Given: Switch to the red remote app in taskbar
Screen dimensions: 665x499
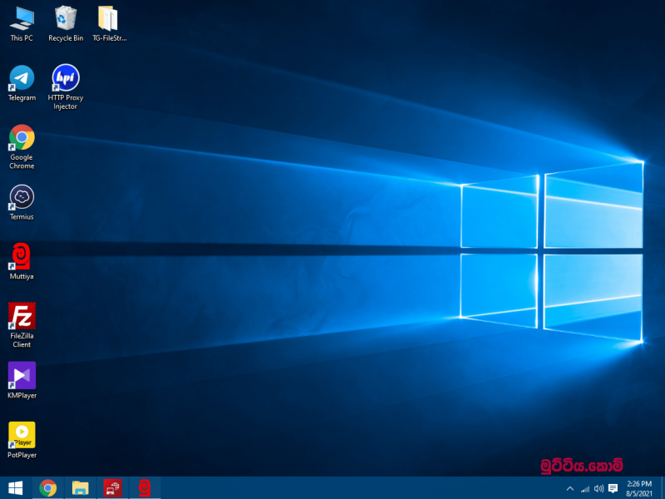Looking at the screenshot, I should [x=112, y=488].
